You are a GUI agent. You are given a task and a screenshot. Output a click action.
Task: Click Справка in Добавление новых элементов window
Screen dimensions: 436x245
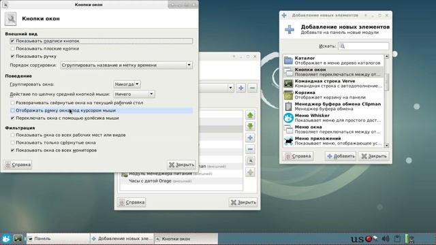[x=298, y=156]
